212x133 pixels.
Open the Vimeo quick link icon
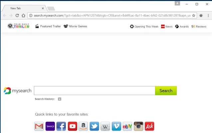pyautogui.click(x=116, y=126)
